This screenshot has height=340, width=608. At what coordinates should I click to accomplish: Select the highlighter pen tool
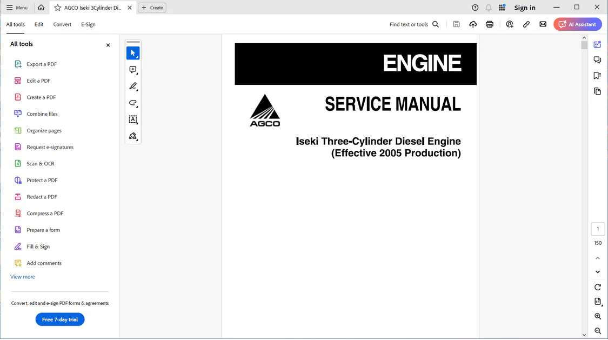[132, 86]
